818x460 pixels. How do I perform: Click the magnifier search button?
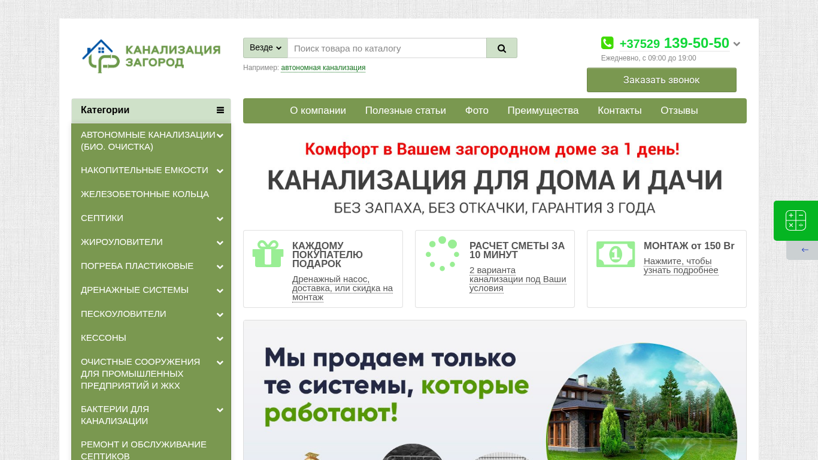(x=502, y=48)
